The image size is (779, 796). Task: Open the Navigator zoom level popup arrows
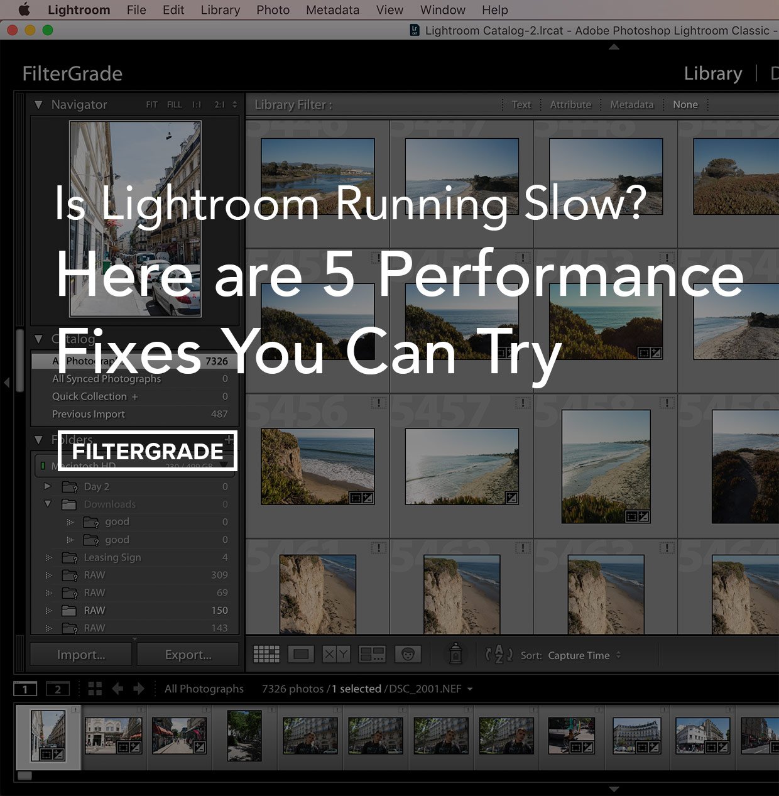235,105
